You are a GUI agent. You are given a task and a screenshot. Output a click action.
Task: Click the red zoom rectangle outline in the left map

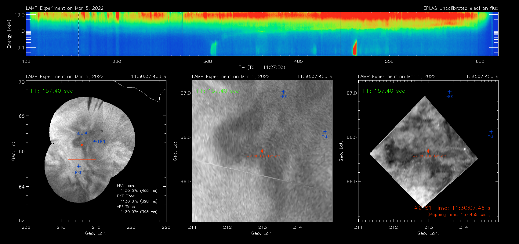tap(82, 145)
